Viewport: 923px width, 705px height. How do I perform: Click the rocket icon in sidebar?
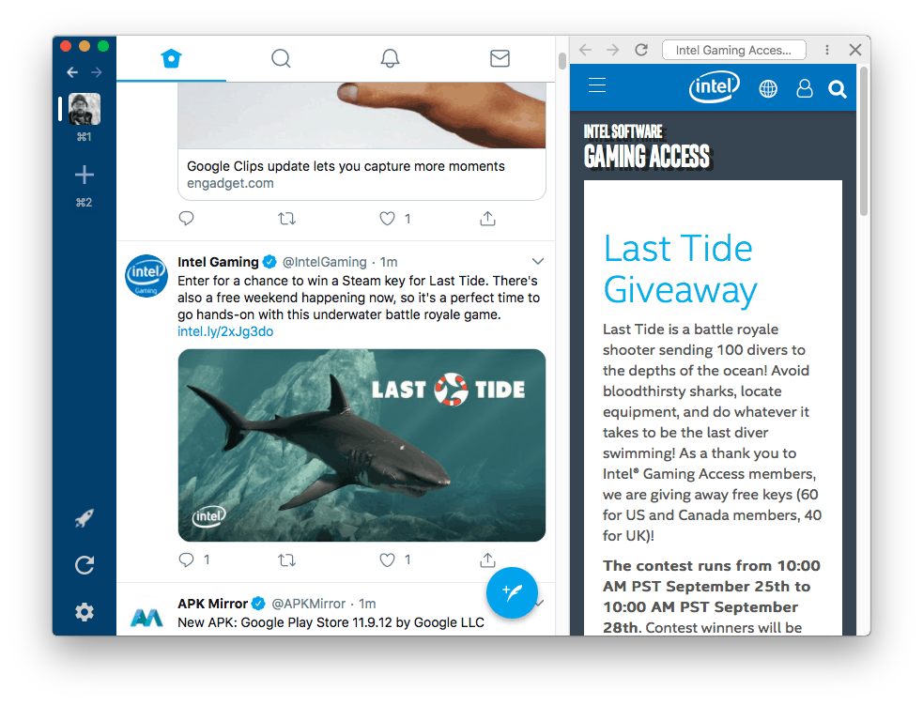85,518
